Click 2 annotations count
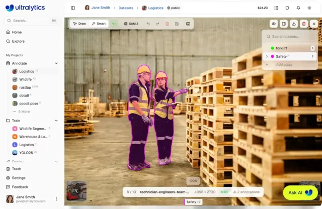 click(x=247, y=192)
